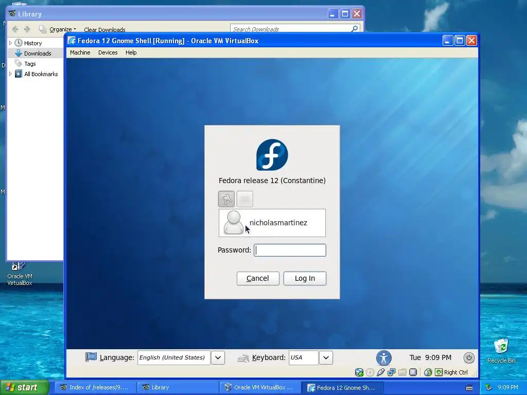Click Clear Downloads in Library toolbar
Image resolution: width=527 pixels, height=395 pixels.
[104, 29]
